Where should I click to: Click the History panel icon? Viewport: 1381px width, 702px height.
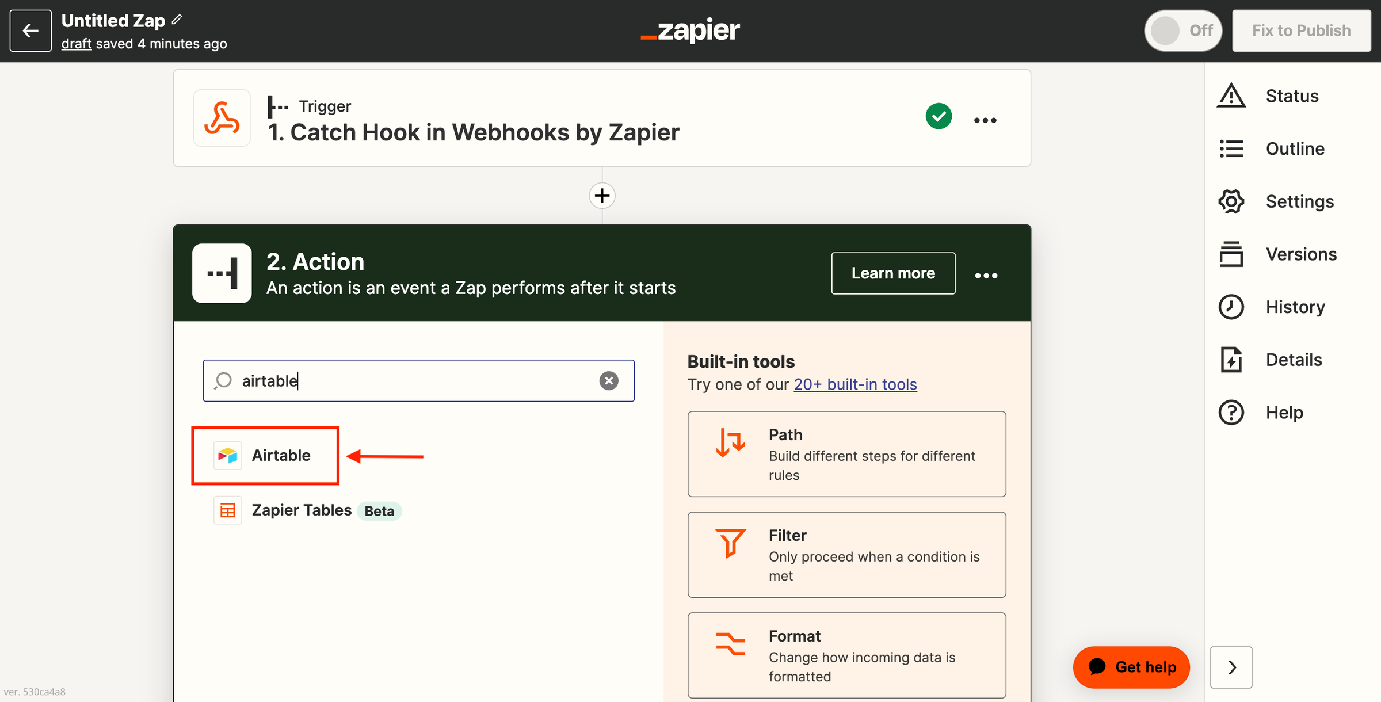pyautogui.click(x=1233, y=306)
